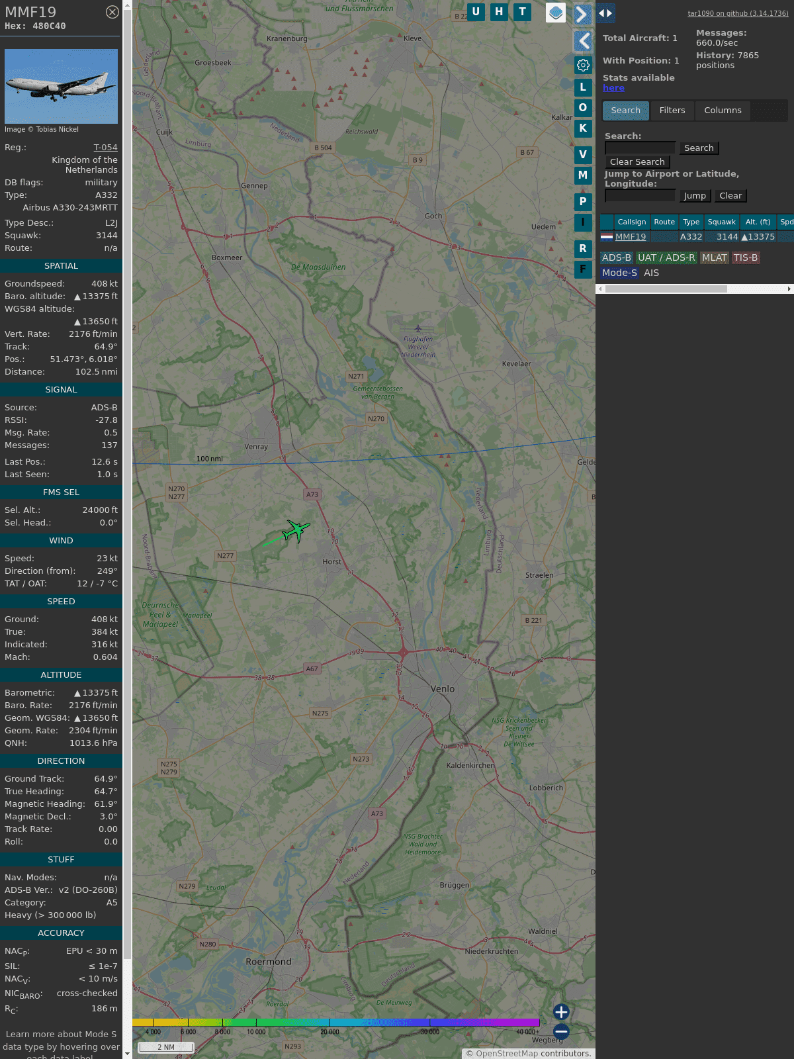Click altitude 13375 in table row
The height and width of the screenshot is (1059, 794).
click(x=758, y=237)
